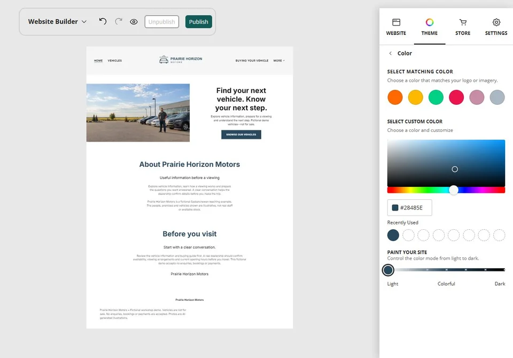Open Vehicles in the site preview navigation
The width and height of the screenshot is (513, 358).
click(115, 60)
